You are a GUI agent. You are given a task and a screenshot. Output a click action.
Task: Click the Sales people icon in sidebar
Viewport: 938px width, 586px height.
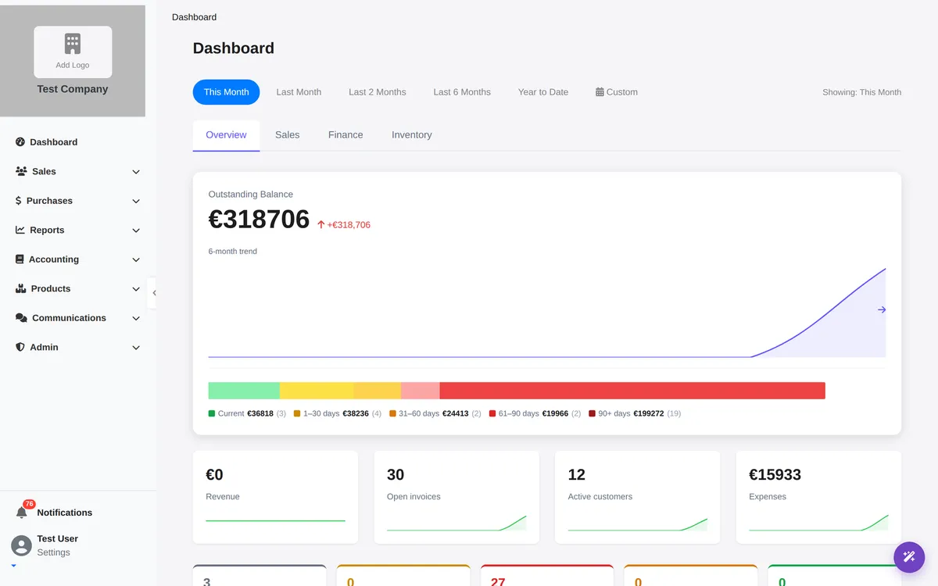point(21,171)
